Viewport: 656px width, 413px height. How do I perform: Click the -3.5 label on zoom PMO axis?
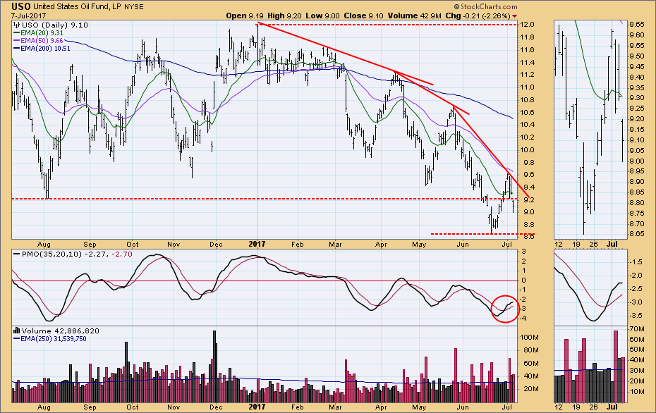[x=637, y=315]
